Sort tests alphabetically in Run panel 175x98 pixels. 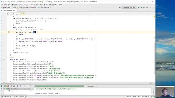pyautogui.click(x=11, y=86)
